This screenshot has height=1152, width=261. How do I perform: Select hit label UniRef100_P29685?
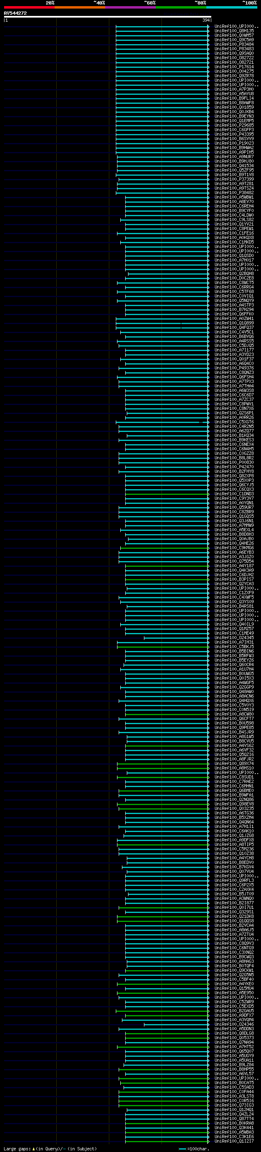(234, 125)
